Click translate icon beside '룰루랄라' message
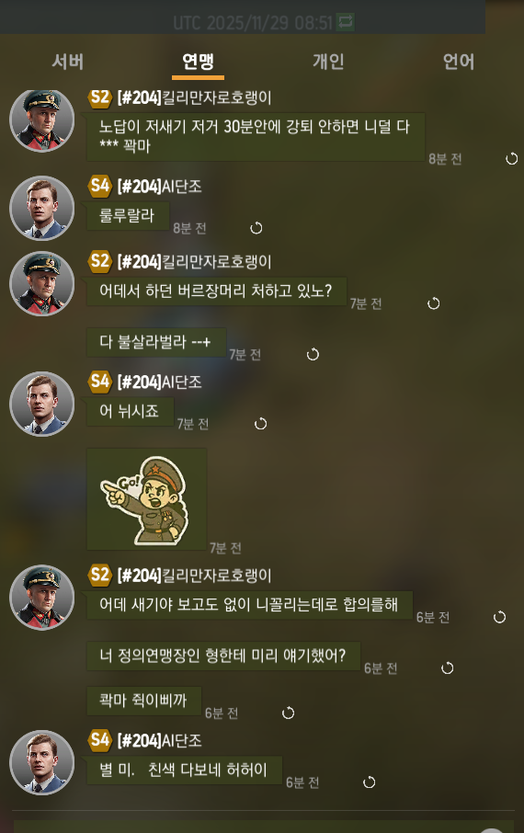 click(256, 228)
